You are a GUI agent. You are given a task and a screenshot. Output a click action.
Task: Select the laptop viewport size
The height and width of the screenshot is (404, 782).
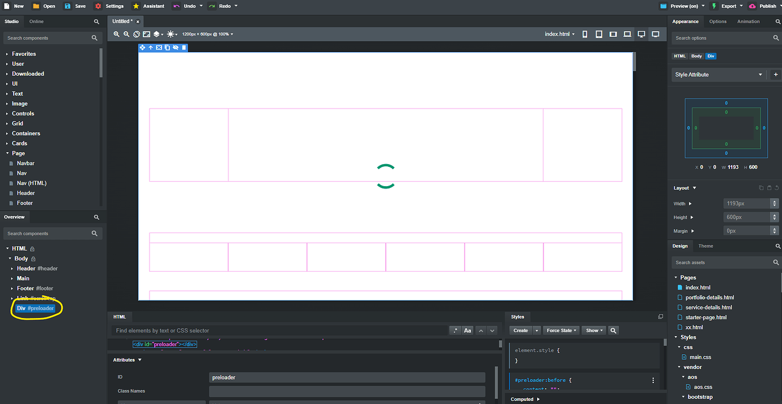[x=627, y=34]
